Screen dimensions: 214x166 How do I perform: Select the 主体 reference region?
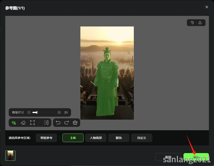point(73,138)
